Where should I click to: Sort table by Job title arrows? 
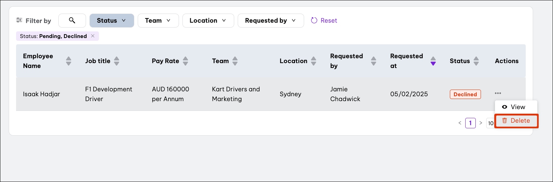117,61
